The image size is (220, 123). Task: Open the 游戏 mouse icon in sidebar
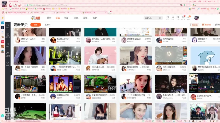coord(8,45)
